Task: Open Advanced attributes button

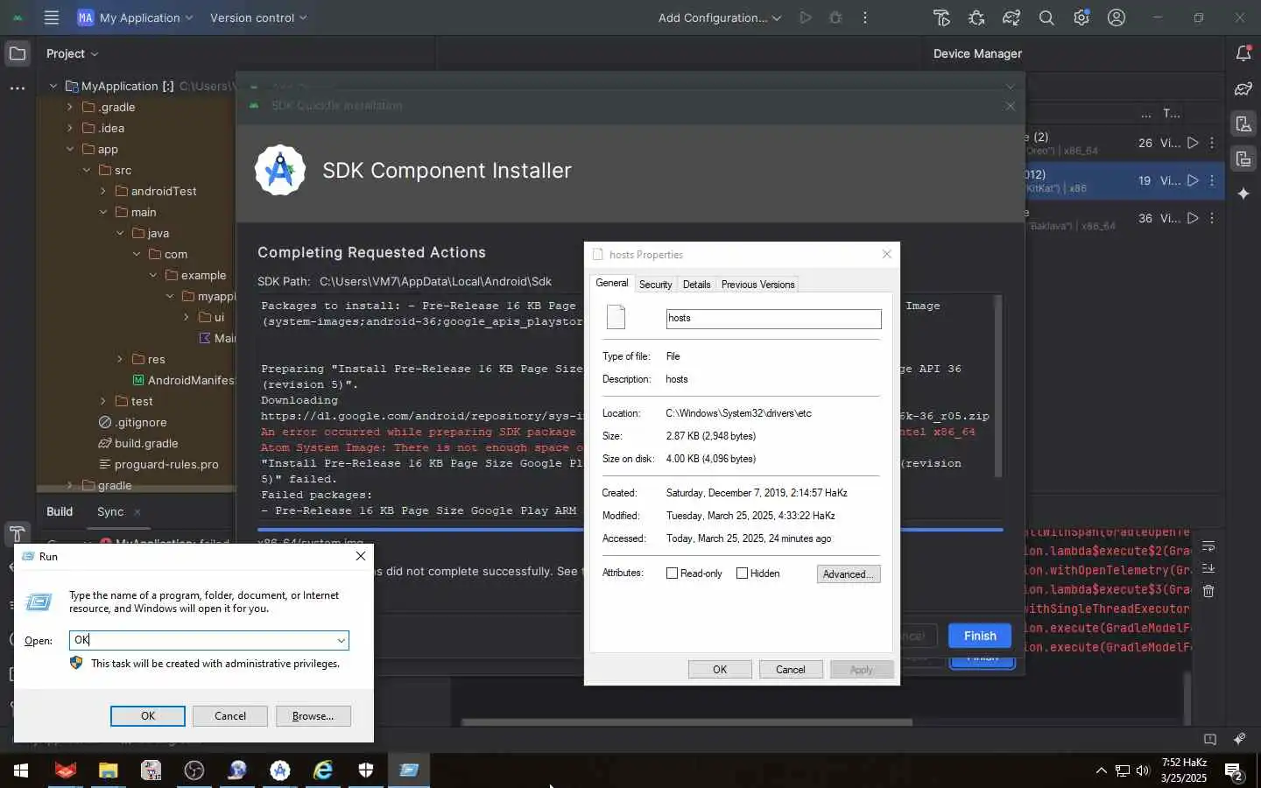Action: coord(849,574)
